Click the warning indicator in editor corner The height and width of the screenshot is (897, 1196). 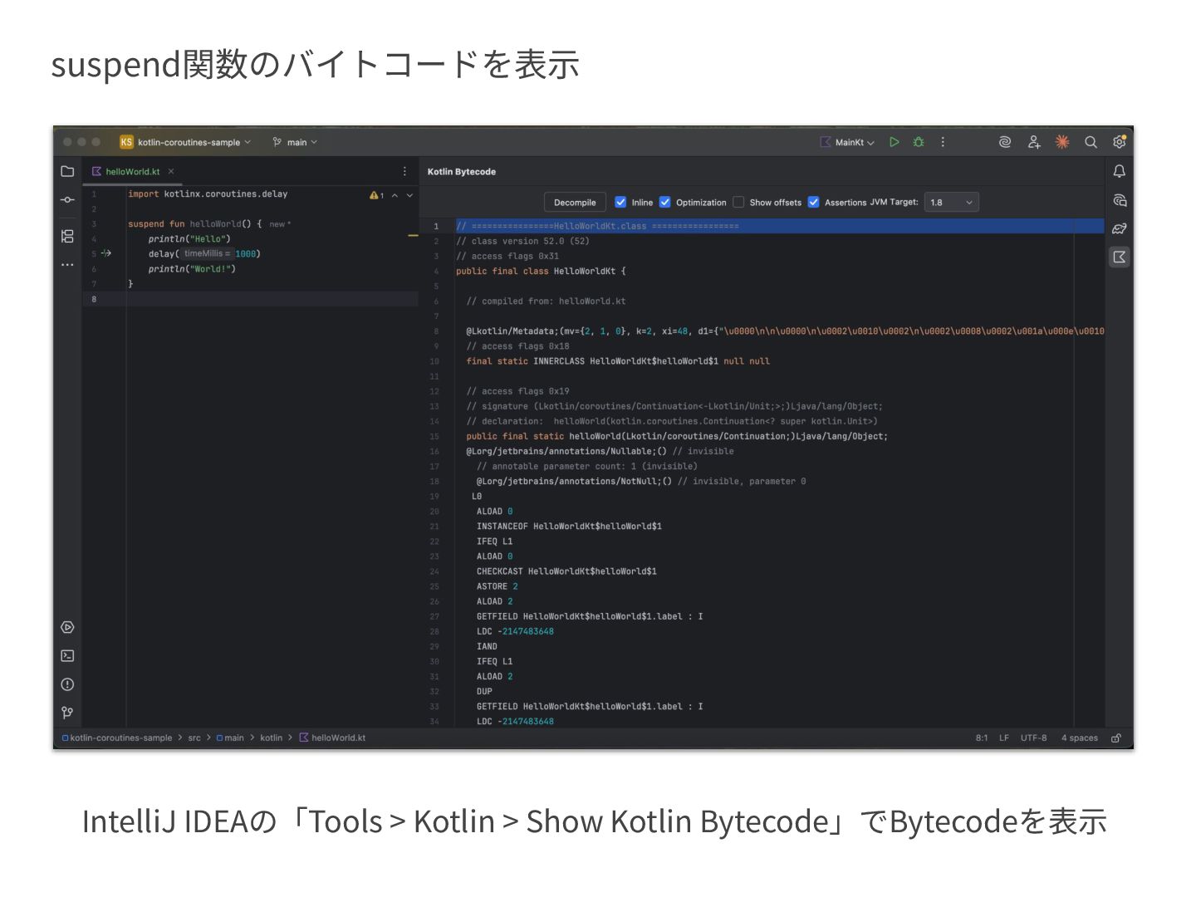(376, 195)
